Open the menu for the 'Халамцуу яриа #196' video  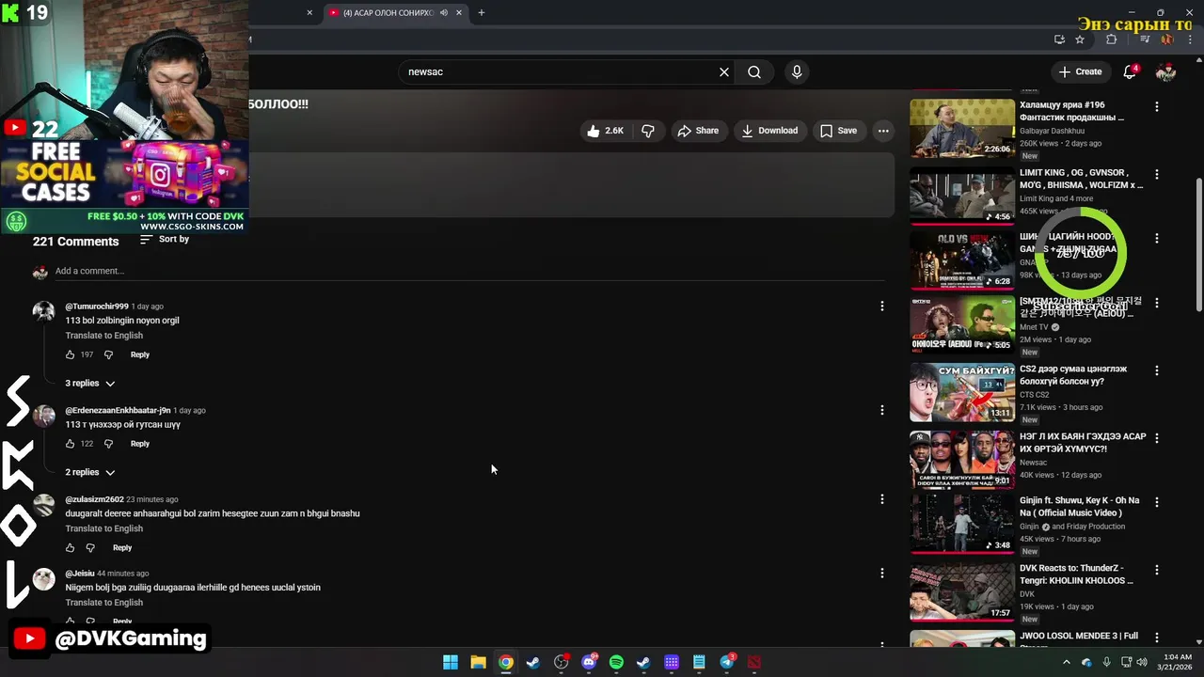[1156, 106]
